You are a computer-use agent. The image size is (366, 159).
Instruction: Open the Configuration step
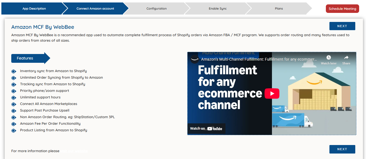[156, 8]
